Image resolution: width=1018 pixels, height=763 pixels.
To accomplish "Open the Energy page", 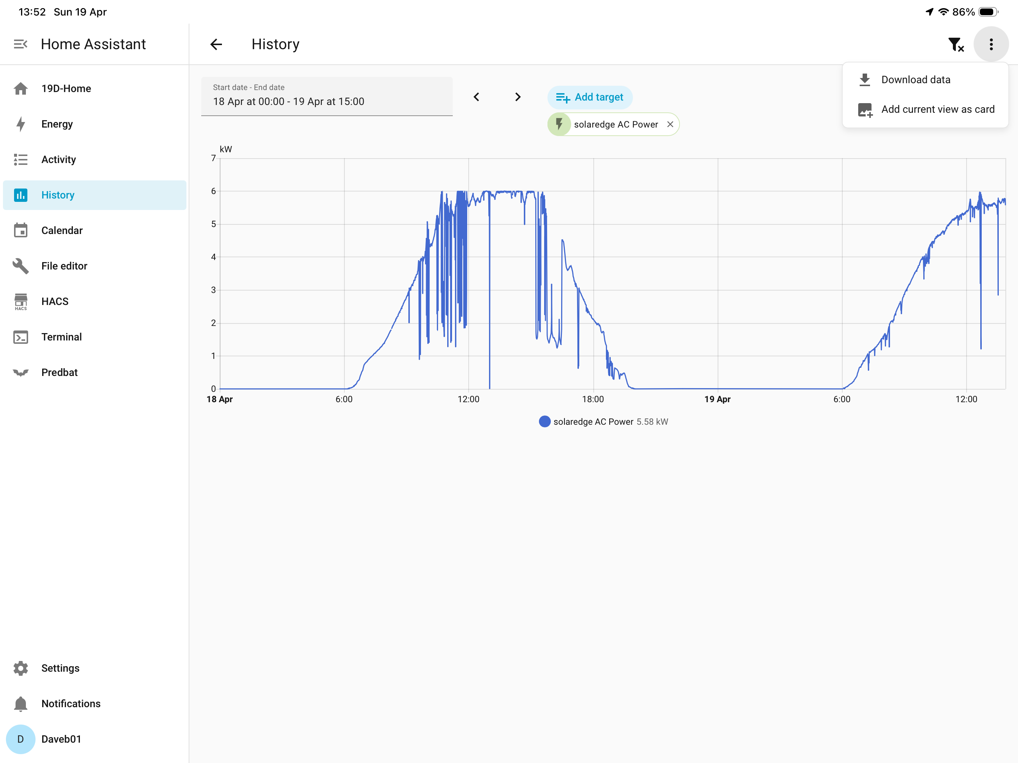I will tap(94, 124).
